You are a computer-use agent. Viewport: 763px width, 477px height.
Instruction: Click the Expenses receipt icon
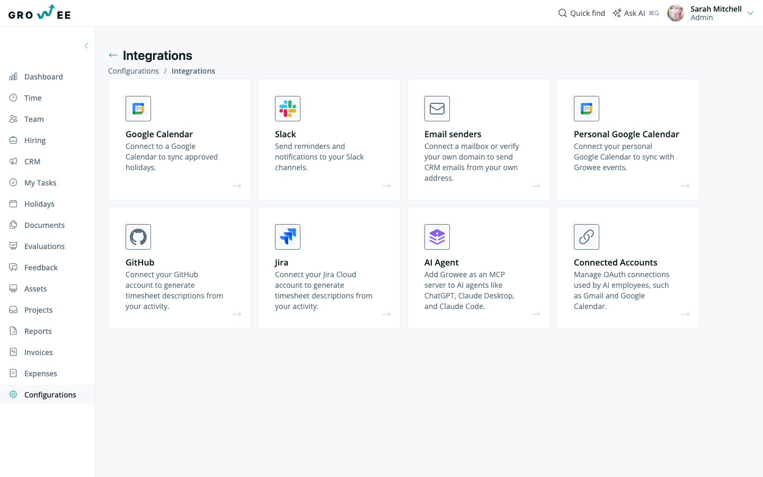(x=13, y=374)
